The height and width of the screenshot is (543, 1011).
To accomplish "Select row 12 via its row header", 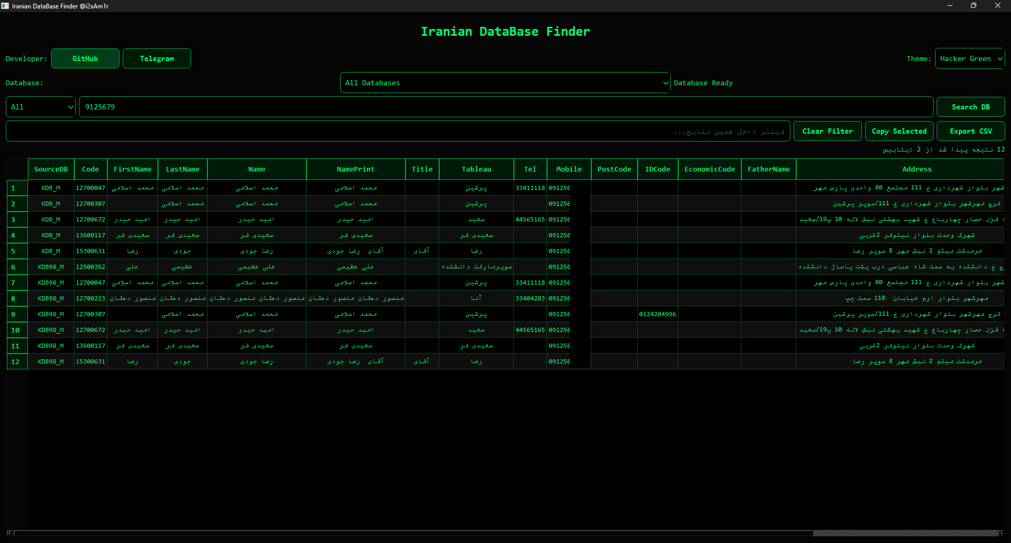I will coord(17,361).
